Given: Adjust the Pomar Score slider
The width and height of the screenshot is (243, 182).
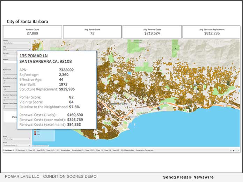Looking at the screenshot, I should pos(10,73).
